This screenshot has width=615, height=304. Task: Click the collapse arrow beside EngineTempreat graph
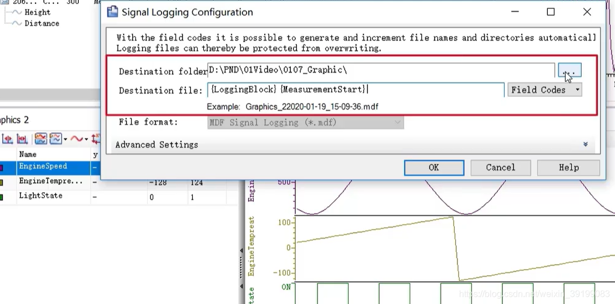pos(241,251)
